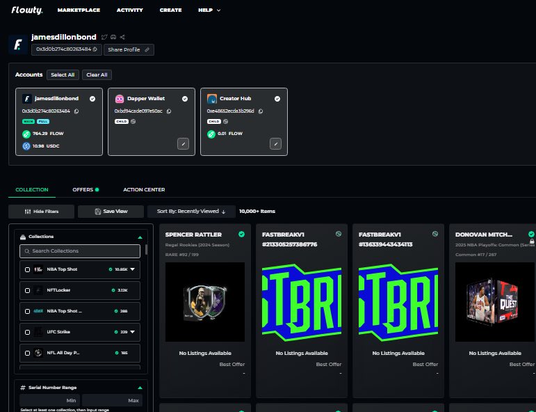Screen dimensions: 536x412
Task: Click Dapper Wallet pink avatar icon
Action: [120, 99]
